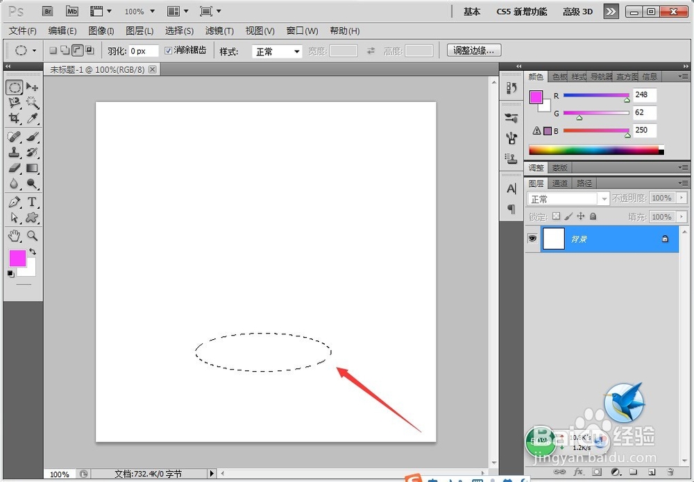Choose New Selection mode in options bar
This screenshot has height=482, width=694.
point(53,51)
